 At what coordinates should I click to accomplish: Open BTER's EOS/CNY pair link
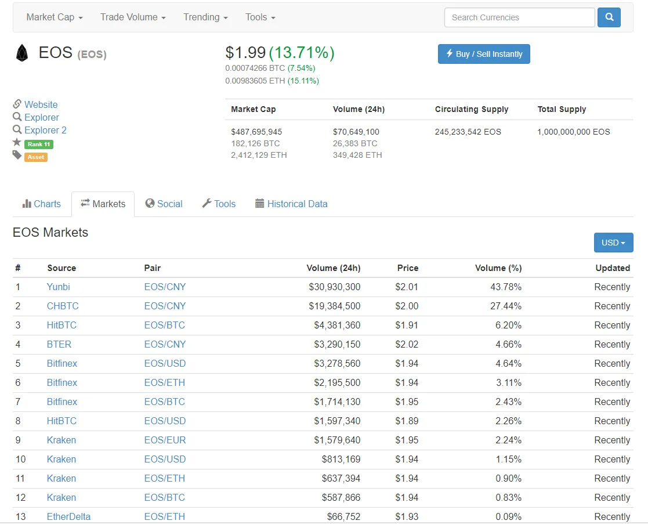165,344
